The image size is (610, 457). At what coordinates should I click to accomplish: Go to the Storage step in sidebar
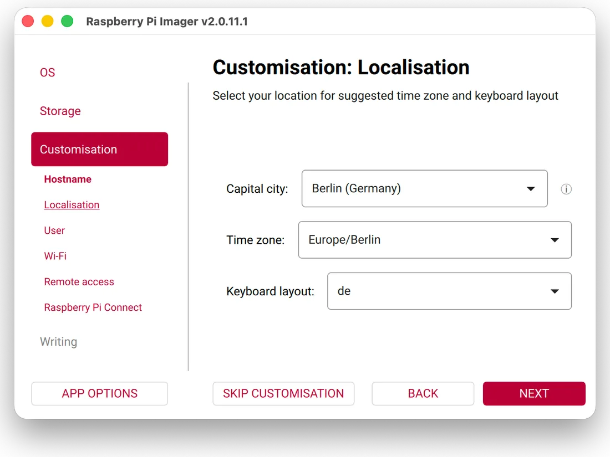tap(60, 111)
